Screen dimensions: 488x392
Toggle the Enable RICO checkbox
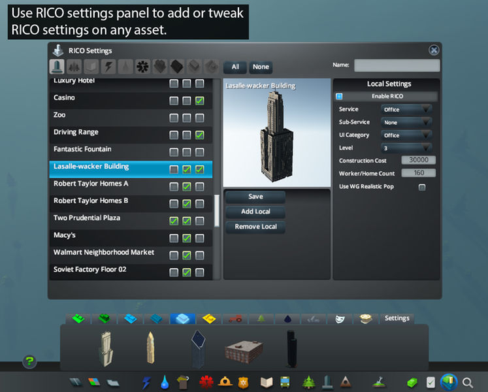[339, 96]
